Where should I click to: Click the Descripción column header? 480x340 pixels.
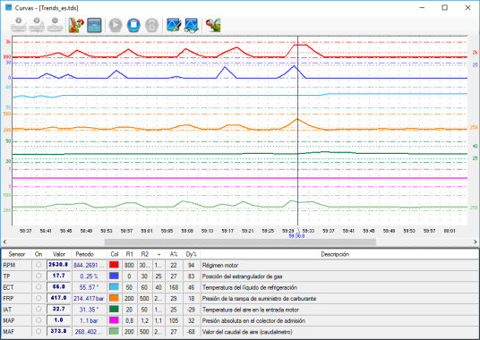(335, 254)
